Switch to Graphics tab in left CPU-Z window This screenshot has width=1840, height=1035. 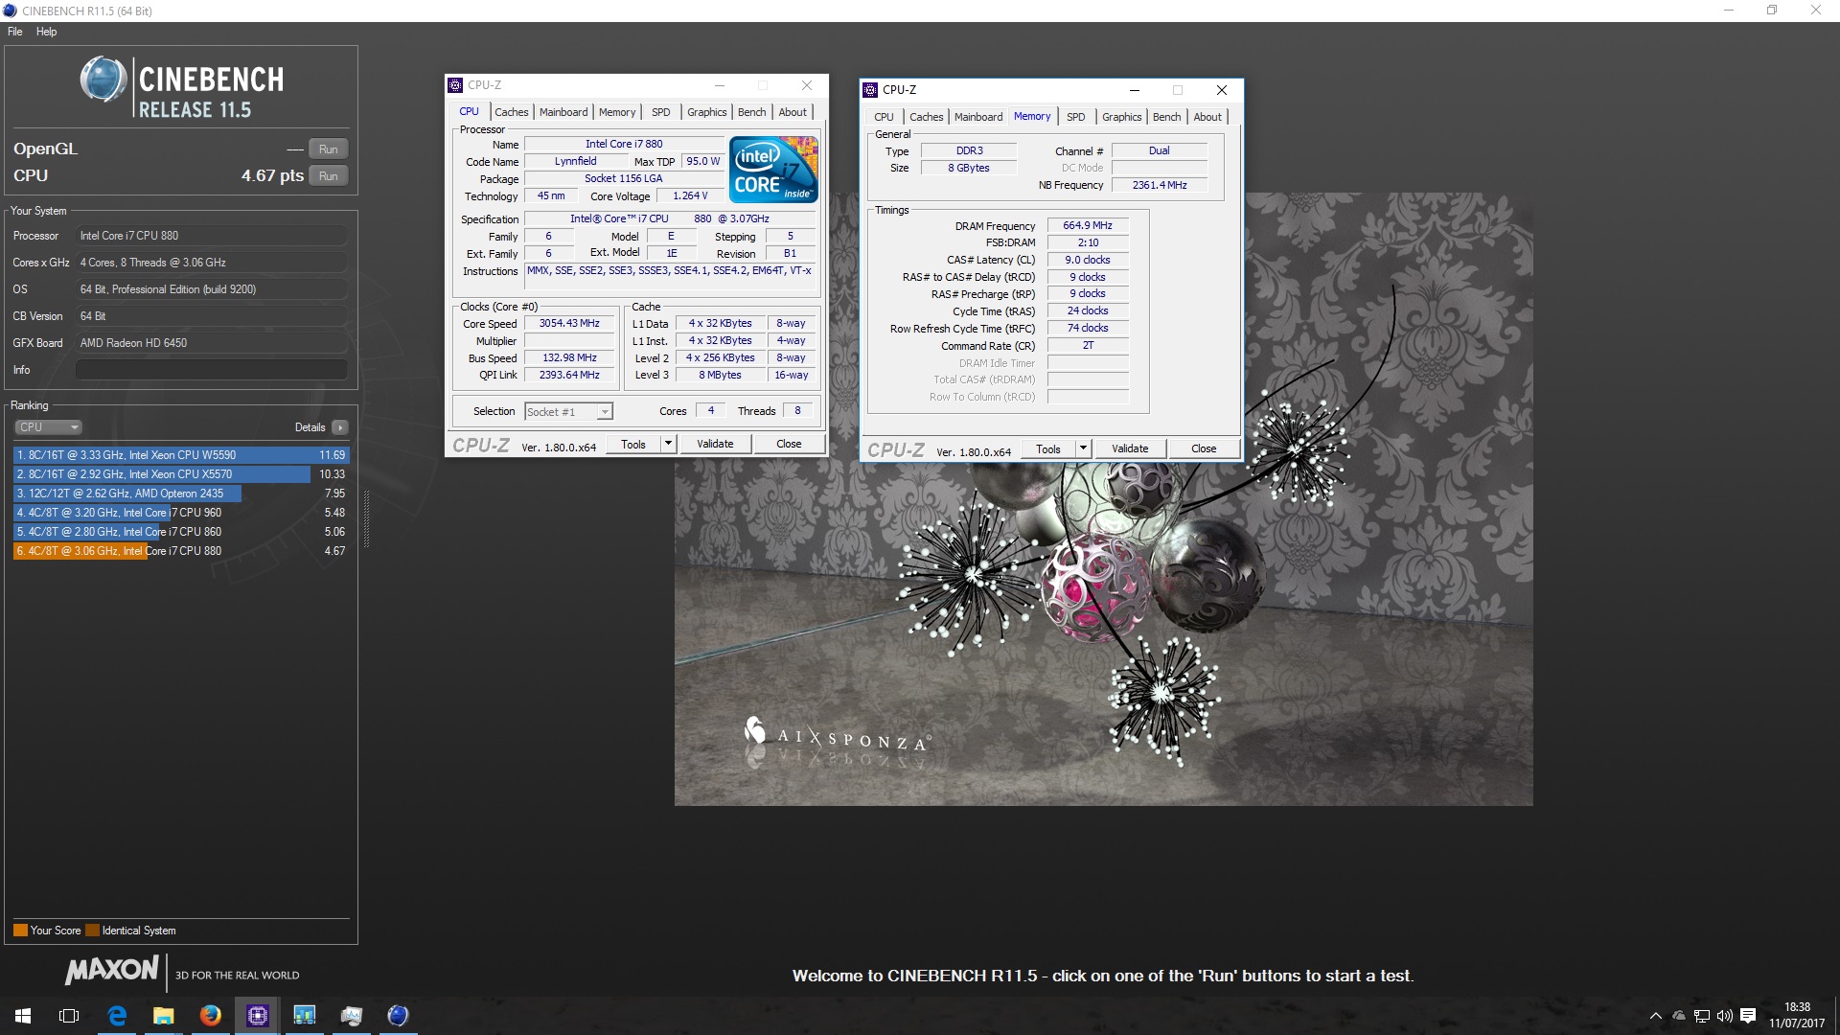707,112
